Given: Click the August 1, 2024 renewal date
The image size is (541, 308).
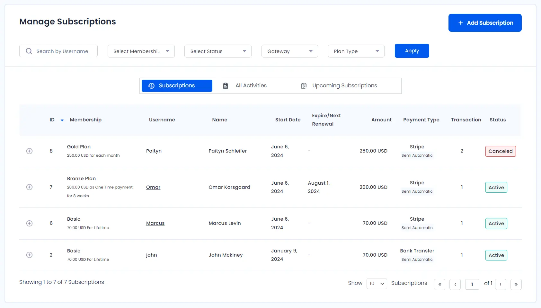Looking at the screenshot, I should pos(319,187).
